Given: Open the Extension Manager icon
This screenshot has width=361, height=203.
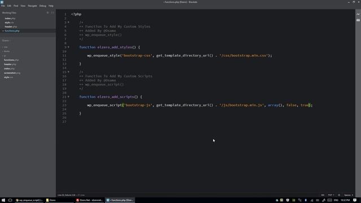Looking at the screenshot, I should (358, 20).
